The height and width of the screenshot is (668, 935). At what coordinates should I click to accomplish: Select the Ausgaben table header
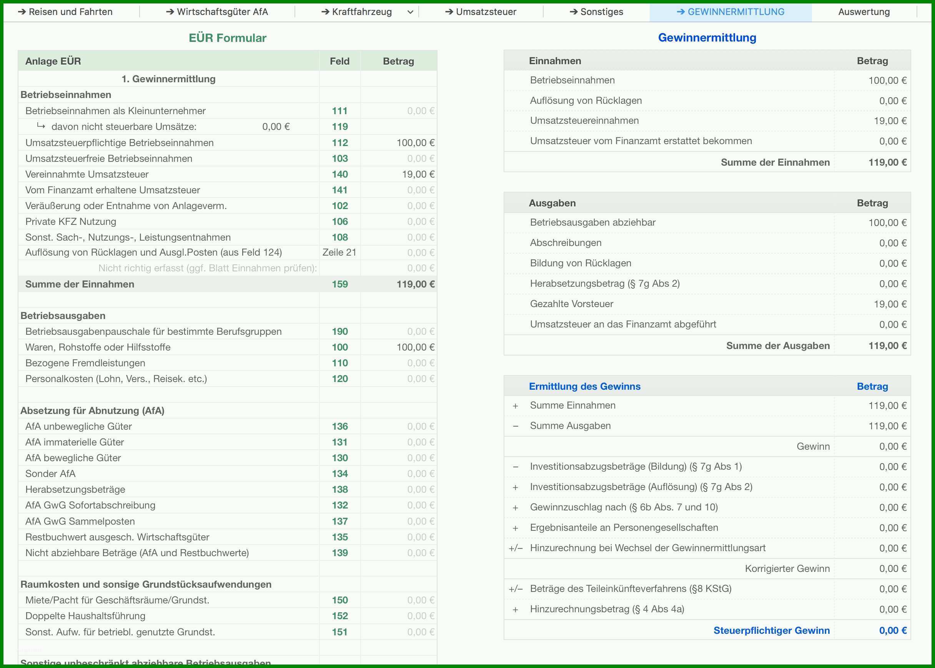click(707, 203)
